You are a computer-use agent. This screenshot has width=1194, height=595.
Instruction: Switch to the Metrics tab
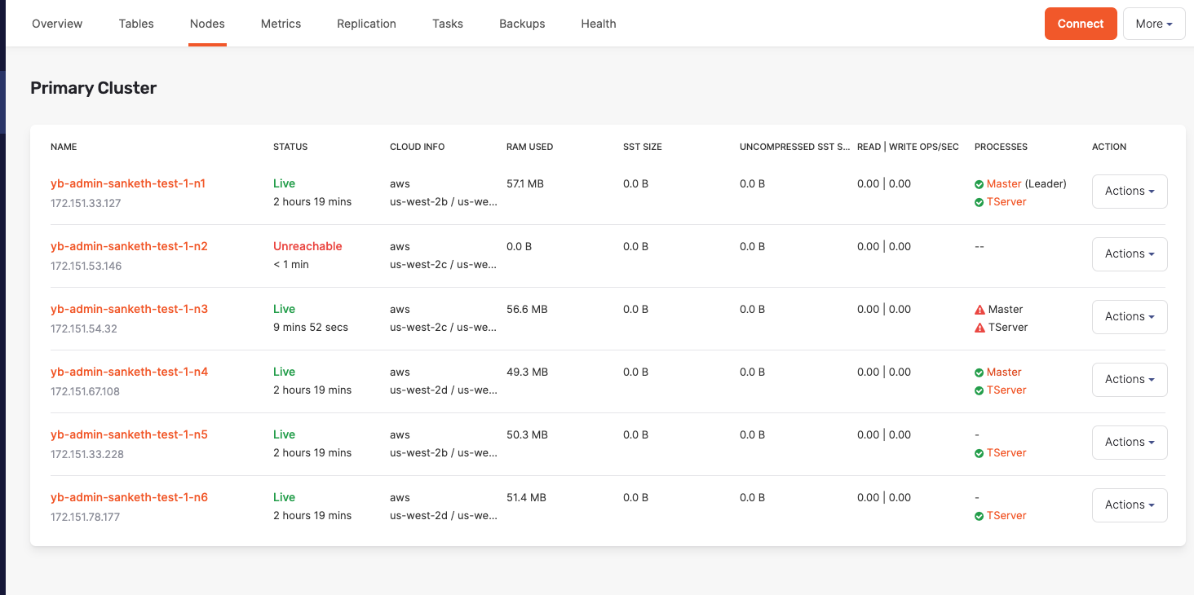pos(281,24)
